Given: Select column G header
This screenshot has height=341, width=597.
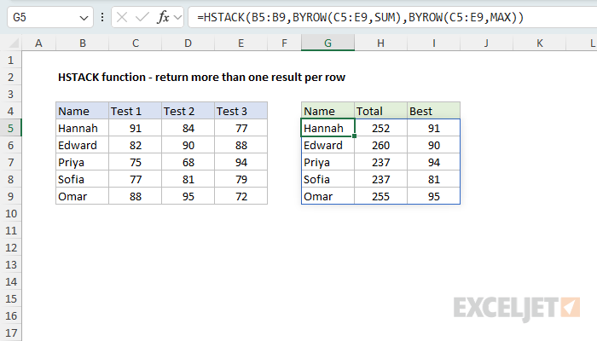Looking at the screenshot, I should tap(327, 43).
